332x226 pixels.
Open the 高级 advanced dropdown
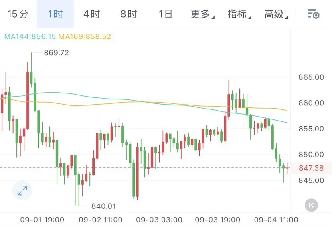click(x=276, y=14)
